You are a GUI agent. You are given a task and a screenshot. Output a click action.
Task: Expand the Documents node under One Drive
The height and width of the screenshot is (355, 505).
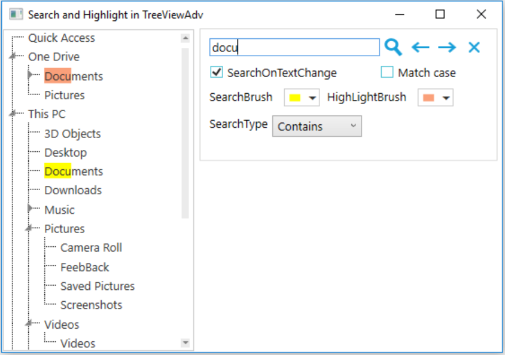(x=31, y=76)
